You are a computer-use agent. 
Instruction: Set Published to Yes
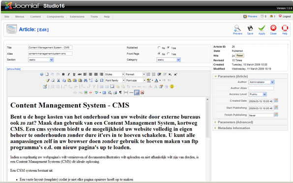168,47
